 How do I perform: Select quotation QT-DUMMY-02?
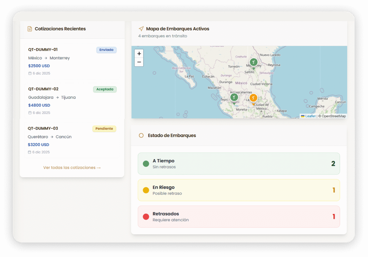43,89
